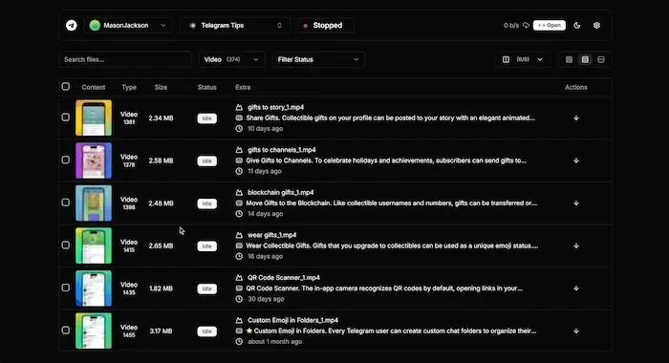Focus the Search files input field
669x363 pixels.
[125, 60]
